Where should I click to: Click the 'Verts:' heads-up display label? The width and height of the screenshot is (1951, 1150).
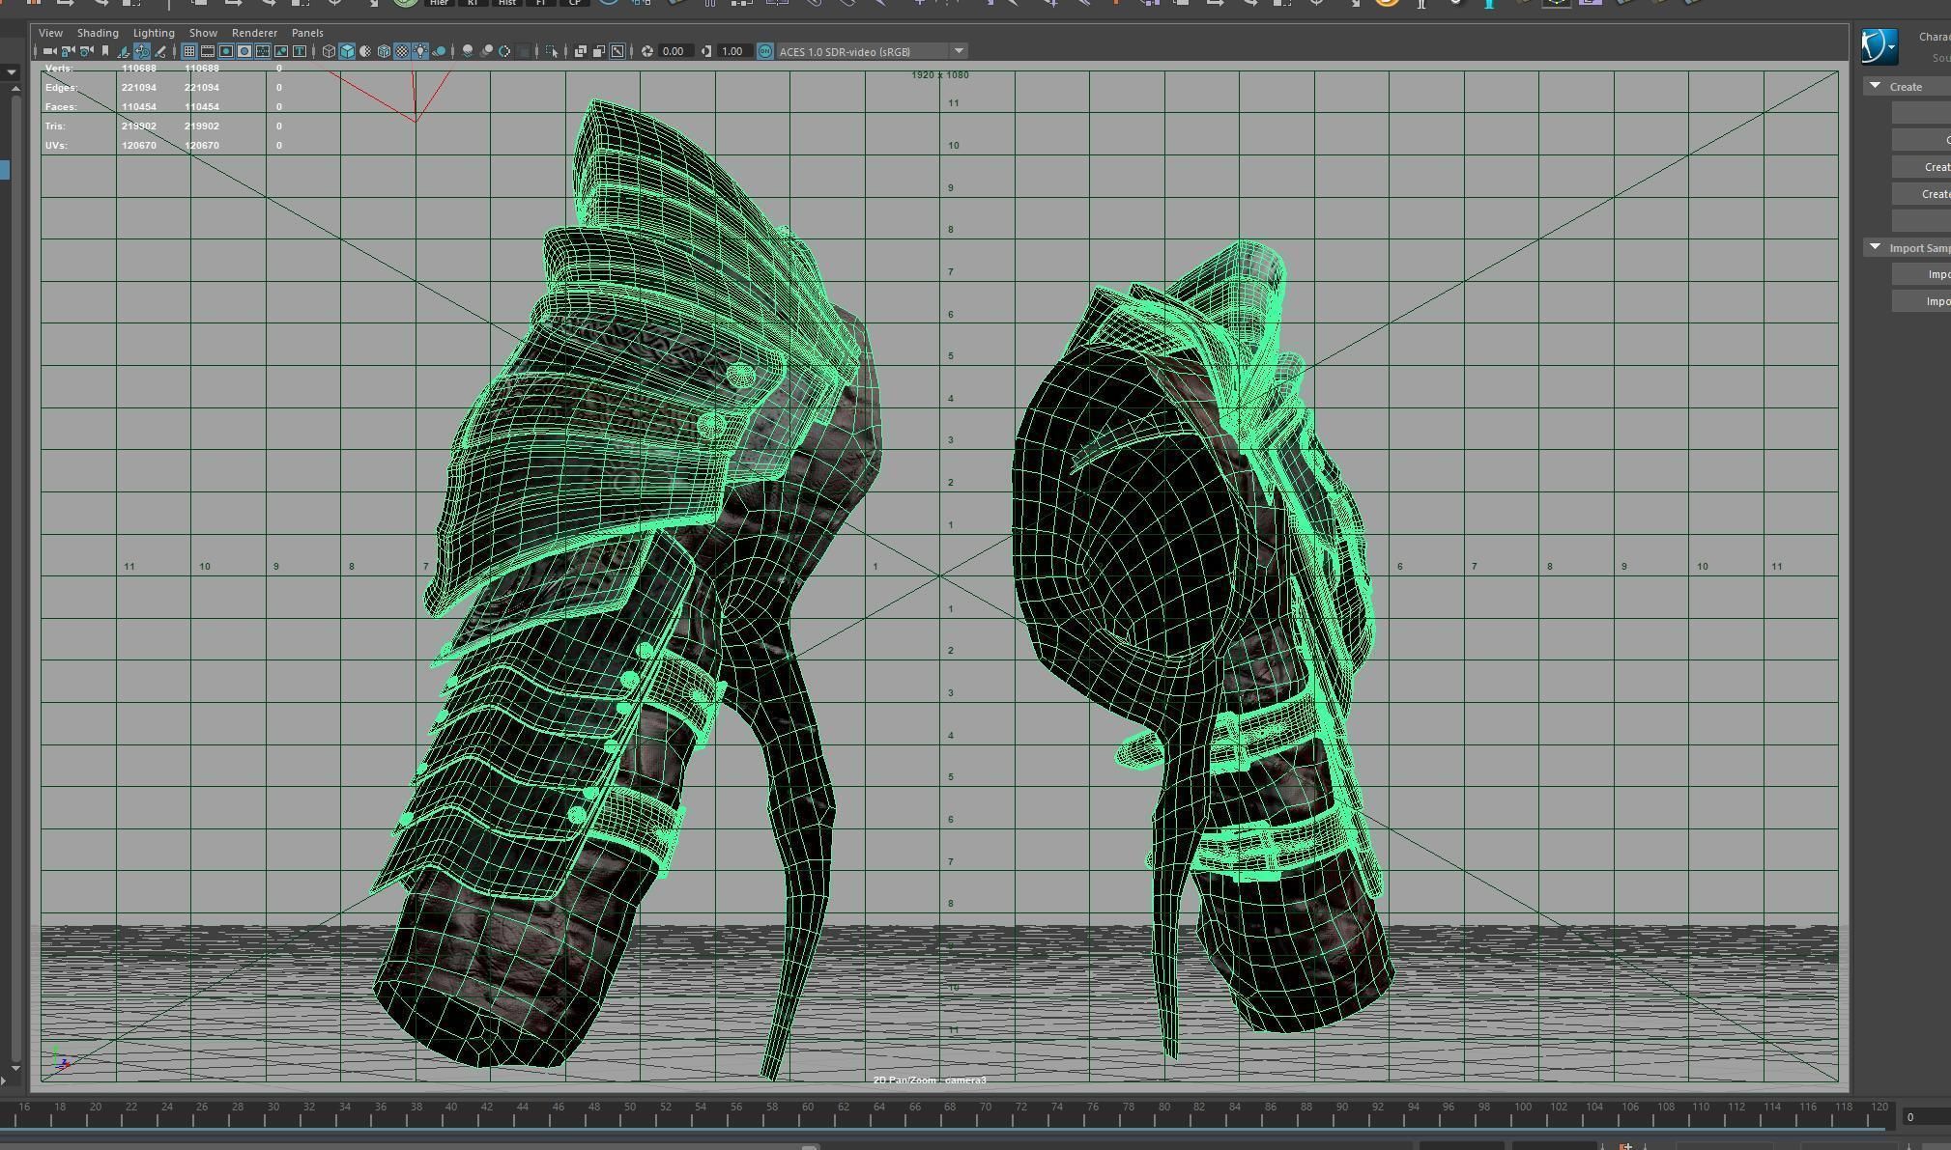click(x=58, y=69)
